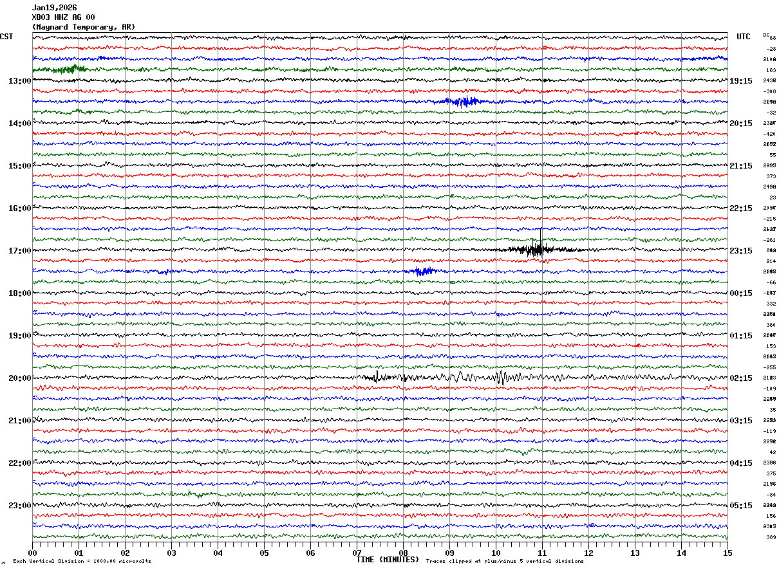This screenshot has width=779, height=570.
Task: Select the station code XB03 HHZ AG 00
Action: tap(63, 17)
